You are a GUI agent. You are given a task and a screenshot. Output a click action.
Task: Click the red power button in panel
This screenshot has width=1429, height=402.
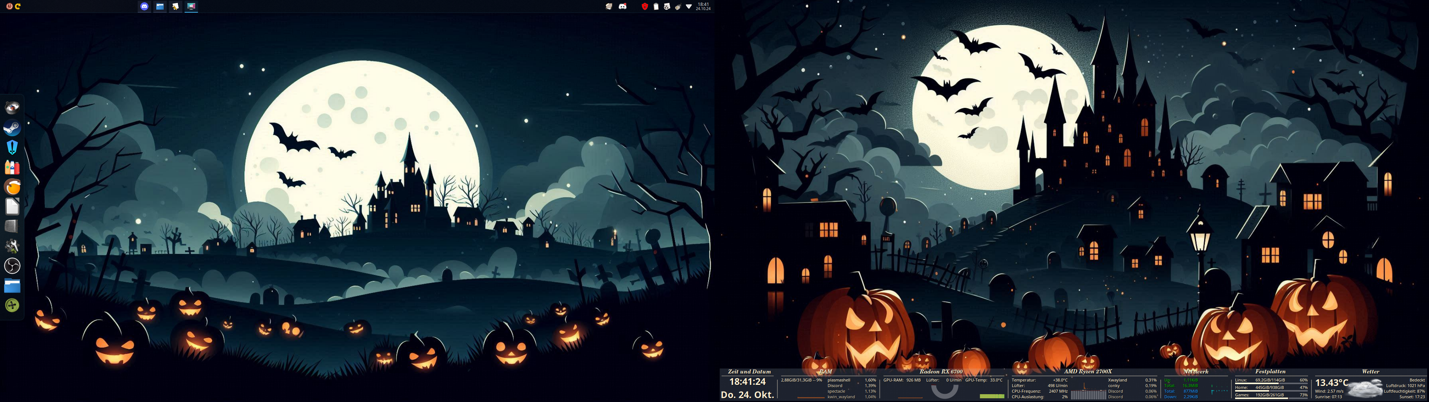9,7
